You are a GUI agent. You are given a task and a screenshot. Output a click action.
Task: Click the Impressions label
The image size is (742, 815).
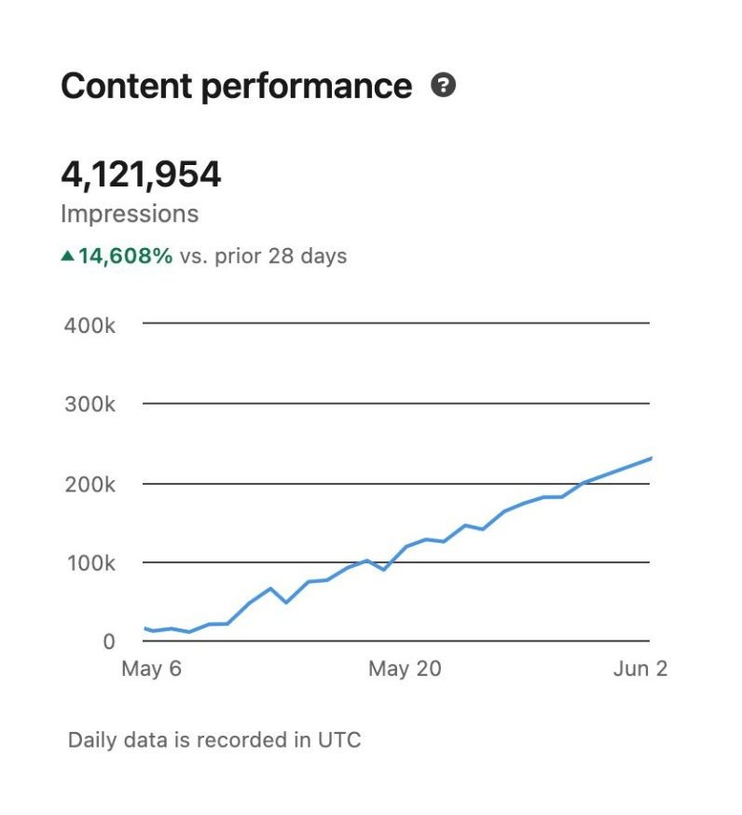(130, 214)
